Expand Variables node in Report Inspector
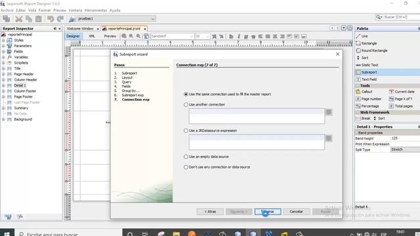This screenshot has height=236, width=420. [3, 57]
